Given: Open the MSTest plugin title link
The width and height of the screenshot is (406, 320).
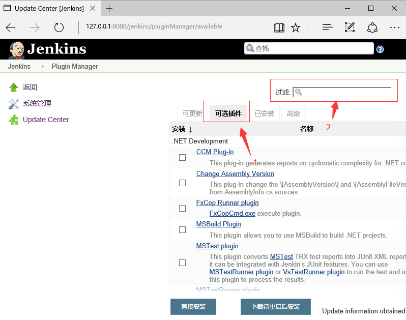Looking at the screenshot, I should click(217, 246).
